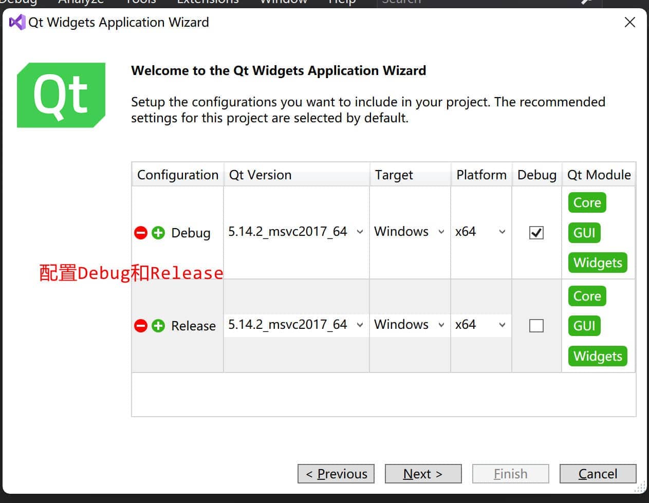Remove the Debug configuration with the minus icon
The image size is (649, 503).
[140, 233]
